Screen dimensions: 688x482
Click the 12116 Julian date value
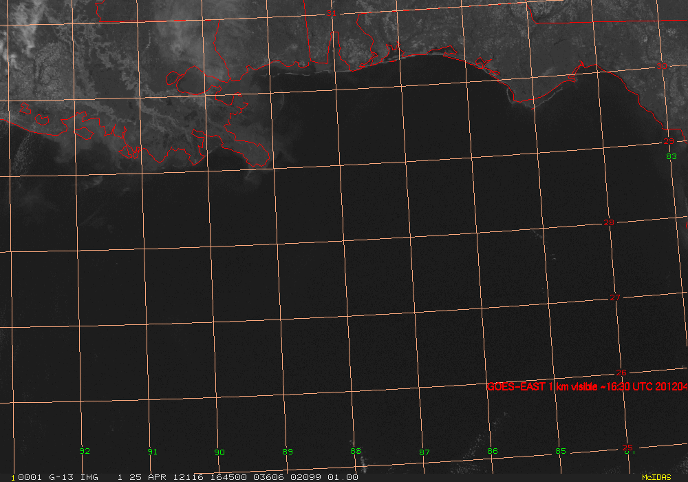coord(189,477)
